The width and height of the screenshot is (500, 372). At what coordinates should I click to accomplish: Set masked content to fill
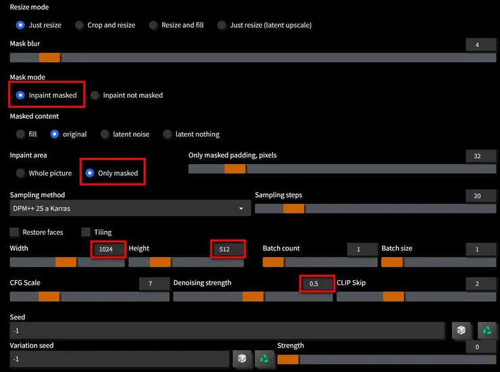click(26, 134)
